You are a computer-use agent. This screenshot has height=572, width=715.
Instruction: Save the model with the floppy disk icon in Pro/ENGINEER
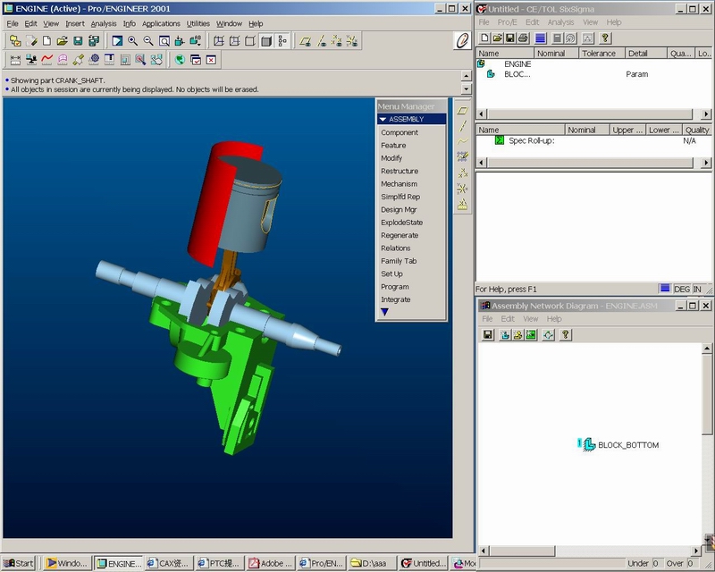click(x=78, y=41)
